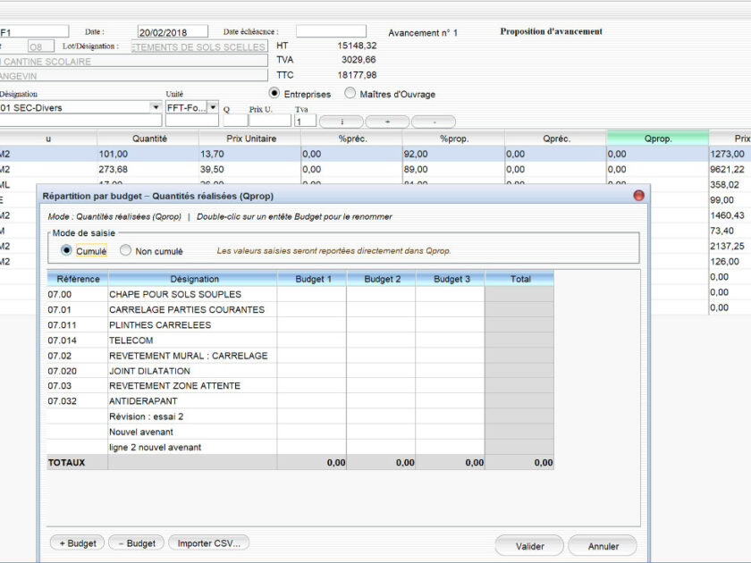Viewport: 751px width, 563px height.
Task: Open the Importer CSV... dialog
Action: [209, 543]
